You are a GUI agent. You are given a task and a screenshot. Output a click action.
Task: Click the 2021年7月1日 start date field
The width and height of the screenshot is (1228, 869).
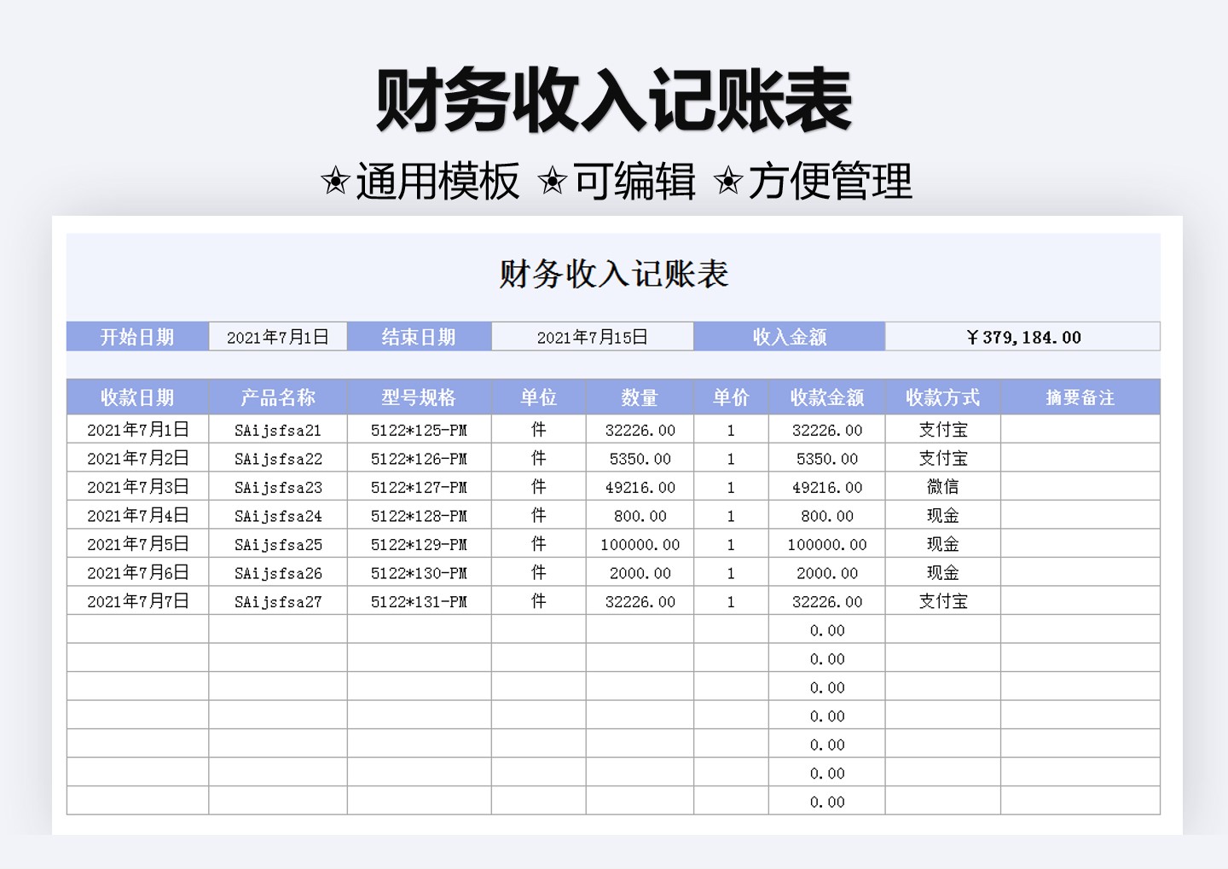(x=278, y=336)
